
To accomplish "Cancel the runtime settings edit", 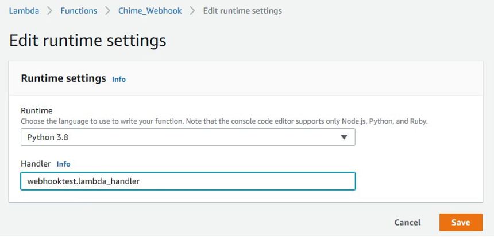I will pos(407,222).
